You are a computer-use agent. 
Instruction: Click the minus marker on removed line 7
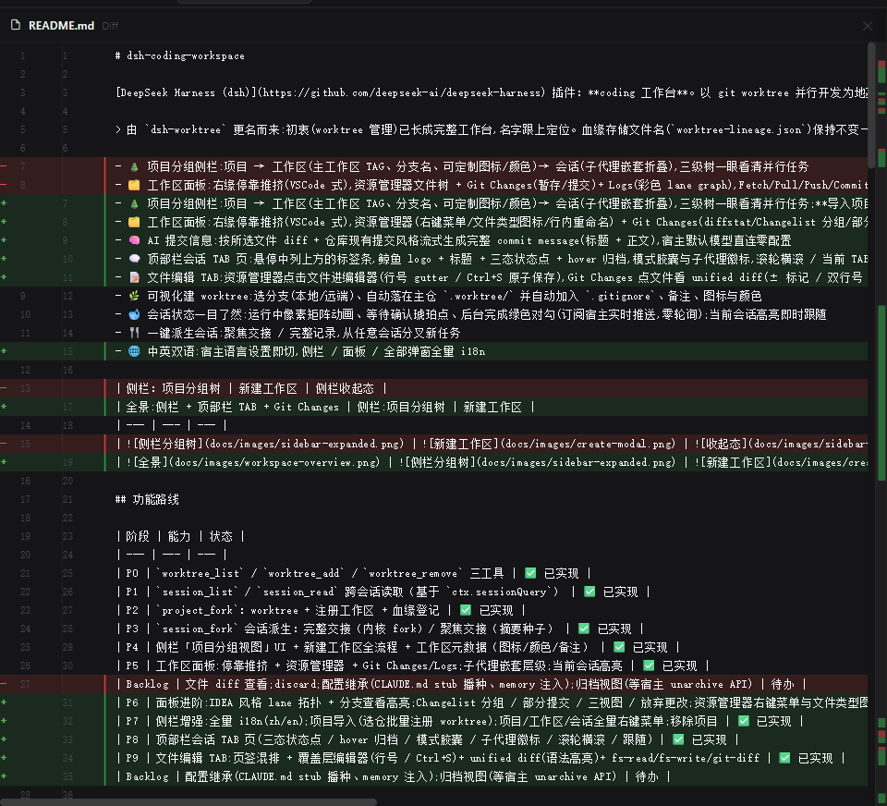[4, 166]
